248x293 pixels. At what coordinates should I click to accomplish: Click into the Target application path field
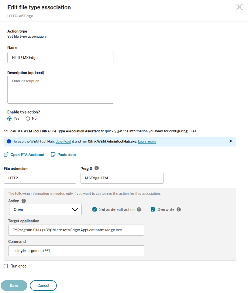[x=76, y=230]
